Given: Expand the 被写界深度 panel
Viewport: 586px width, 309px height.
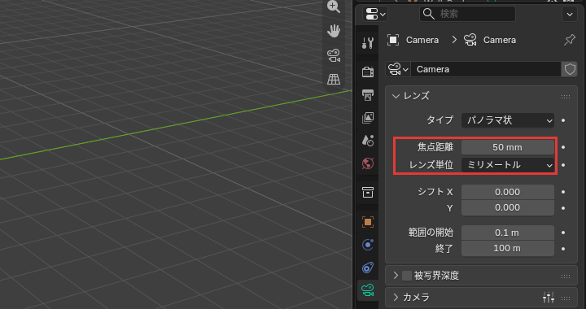Looking at the screenshot, I should (x=396, y=276).
